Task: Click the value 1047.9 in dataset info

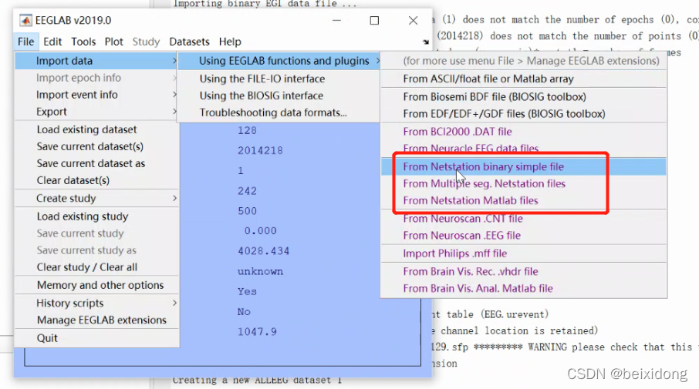Action: pyautogui.click(x=257, y=331)
